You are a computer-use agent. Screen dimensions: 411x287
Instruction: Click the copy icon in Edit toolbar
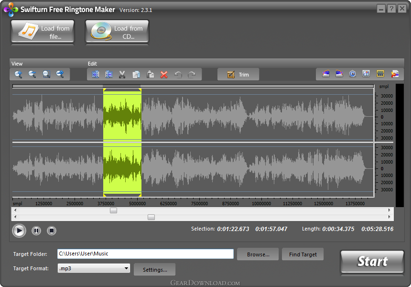click(136, 74)
